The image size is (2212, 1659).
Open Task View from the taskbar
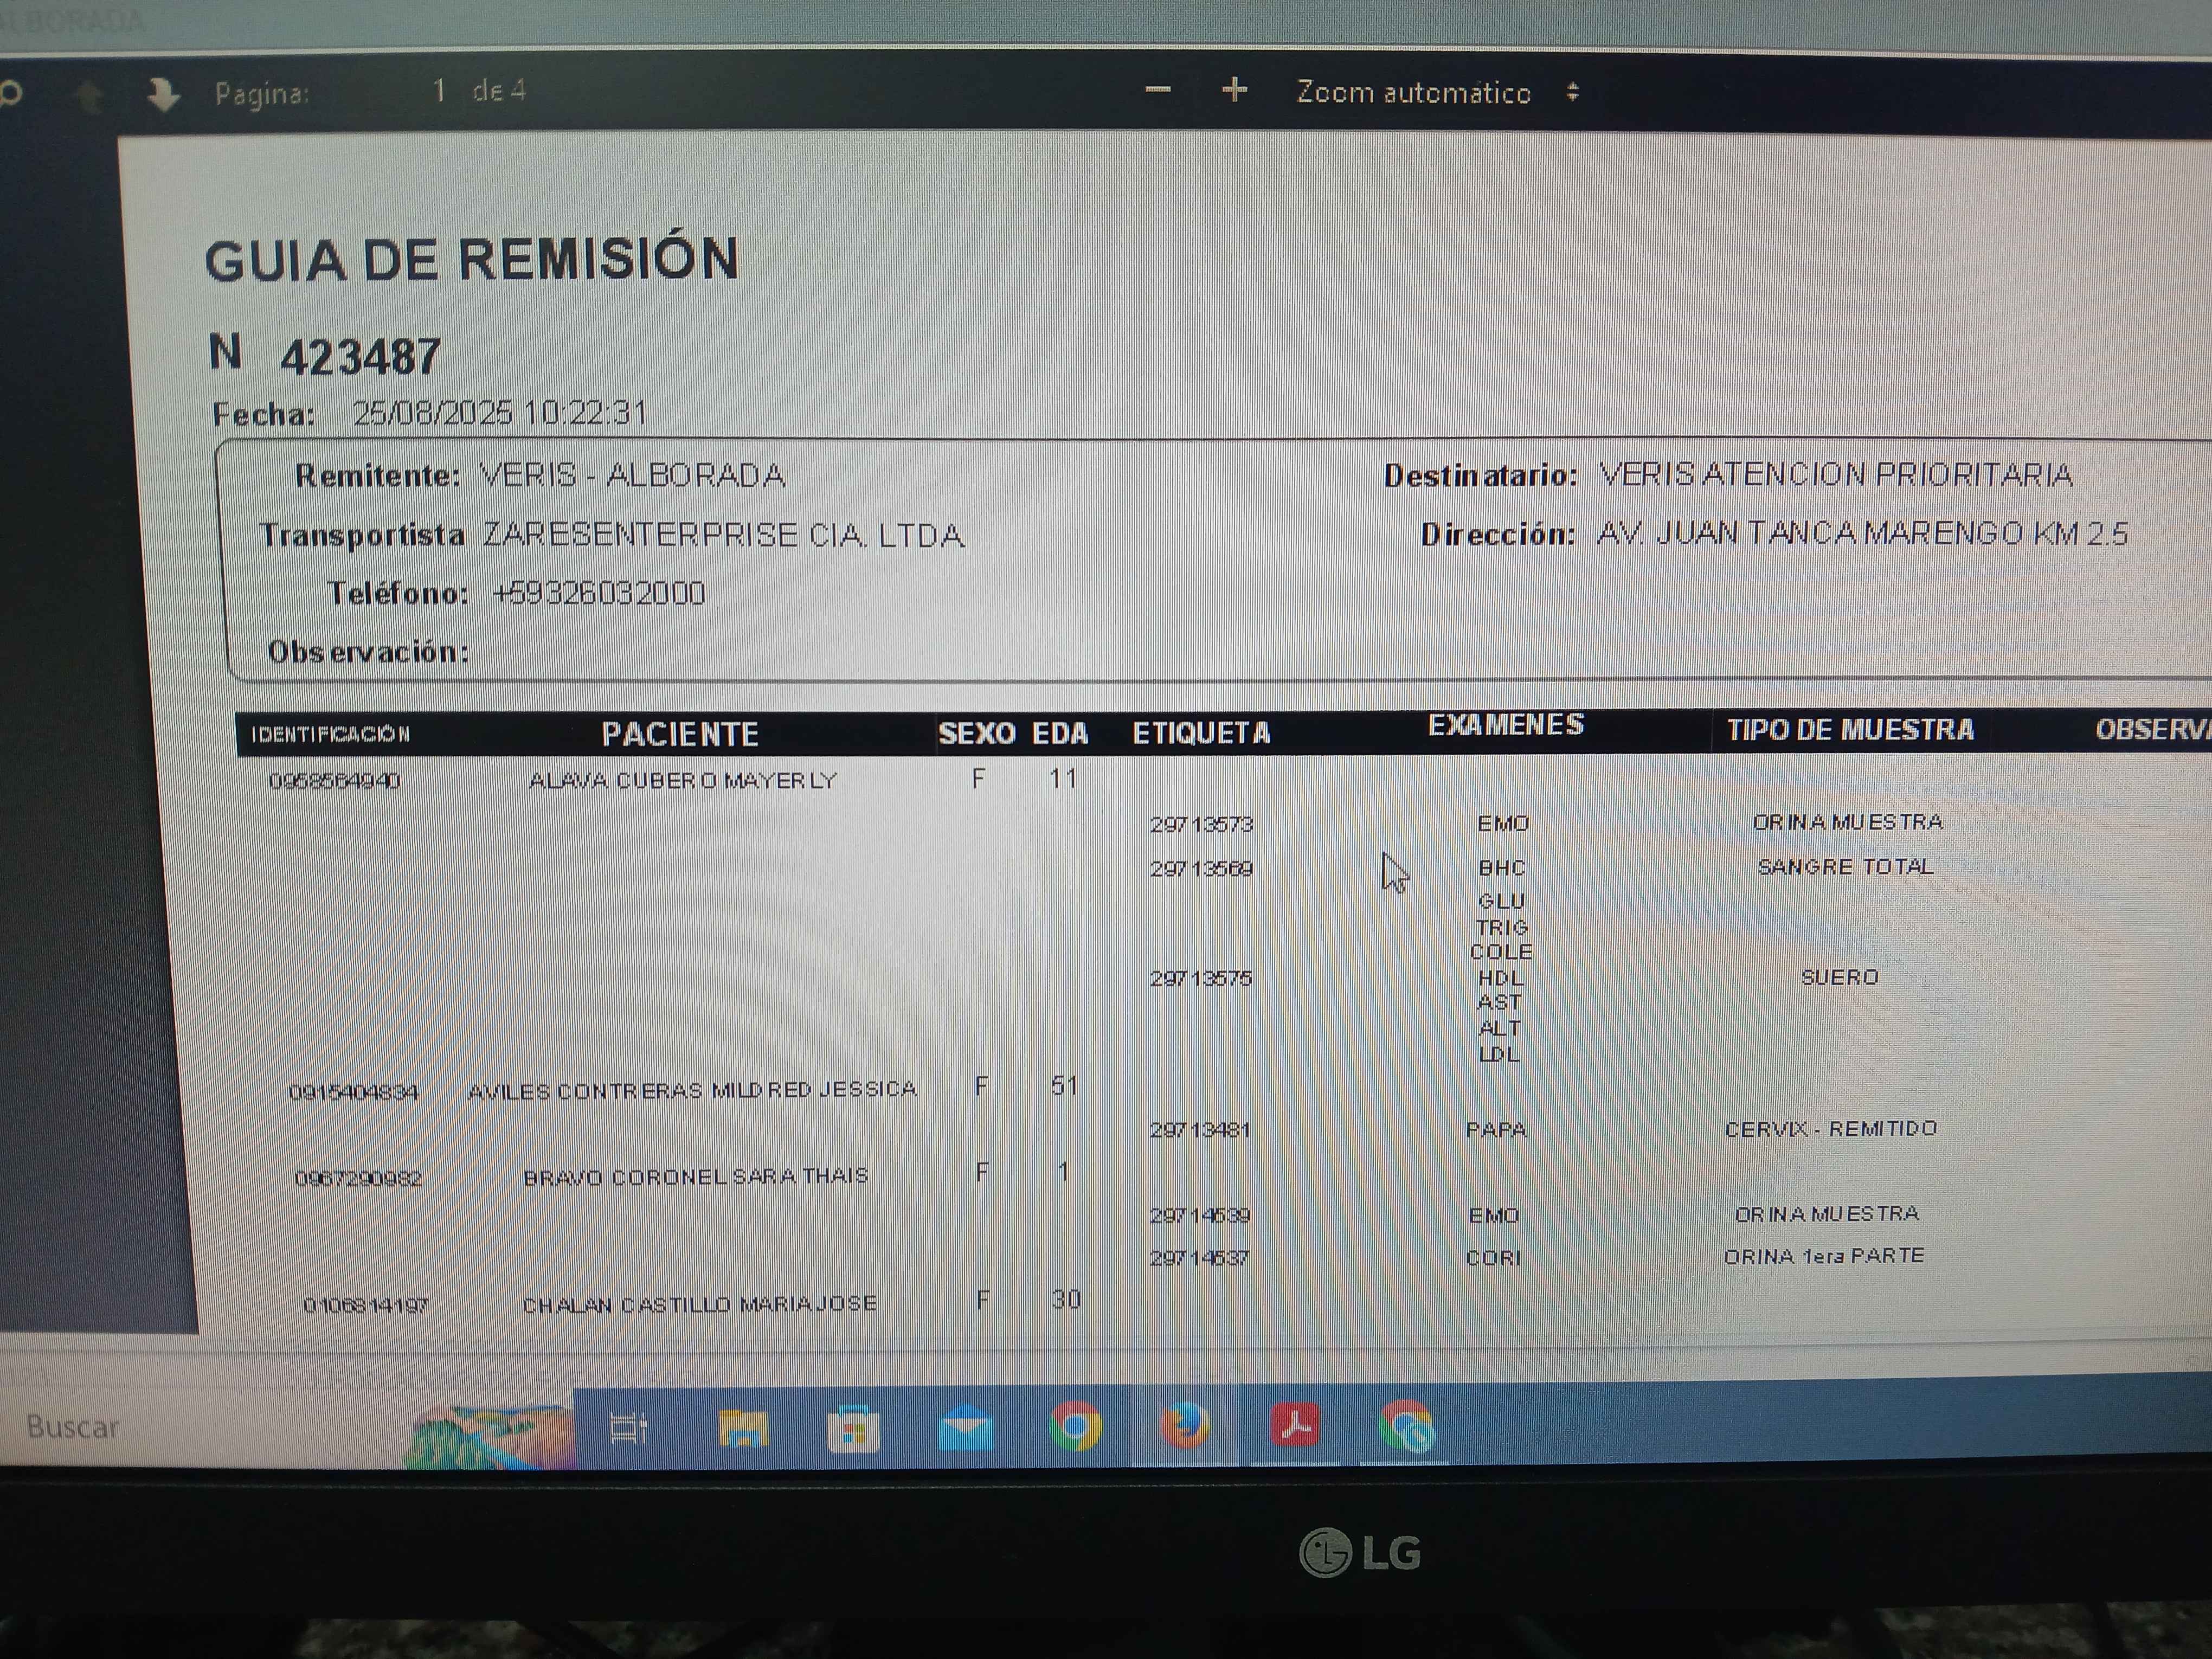628,1427
